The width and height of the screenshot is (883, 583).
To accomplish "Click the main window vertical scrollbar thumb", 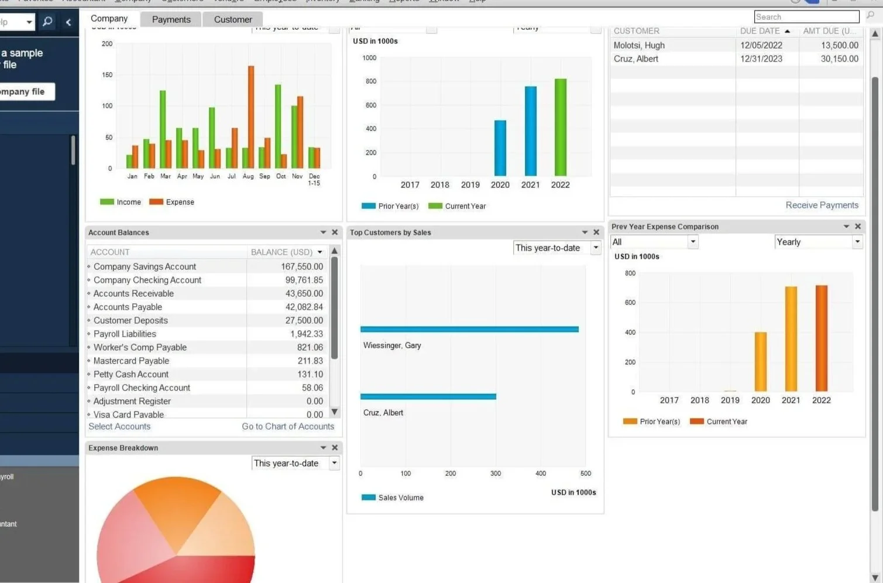I will [x=875, y=293].
